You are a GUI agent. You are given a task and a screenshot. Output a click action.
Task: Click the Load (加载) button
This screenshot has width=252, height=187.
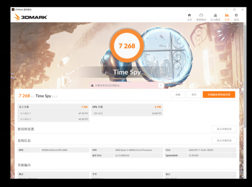point(178,95)
